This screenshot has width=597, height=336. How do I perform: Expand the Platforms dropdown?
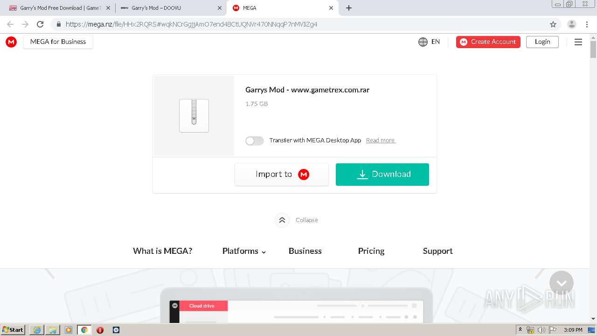[244, 251]
